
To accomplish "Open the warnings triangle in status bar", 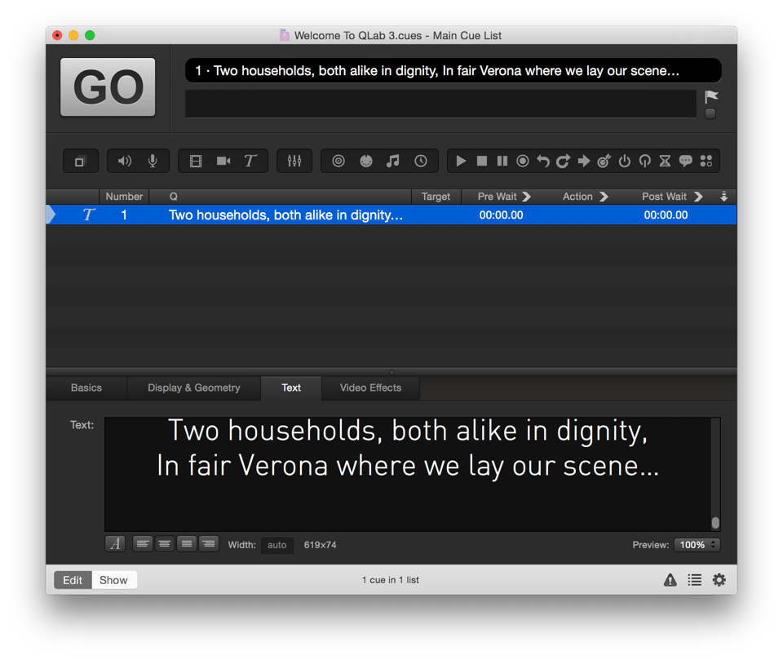I will (x=670, y=580).
